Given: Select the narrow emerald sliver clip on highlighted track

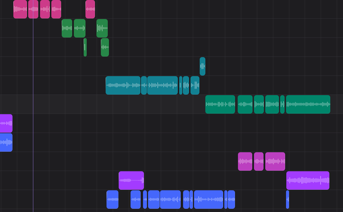Looking at the screenshot, I should tap(282, 104).
